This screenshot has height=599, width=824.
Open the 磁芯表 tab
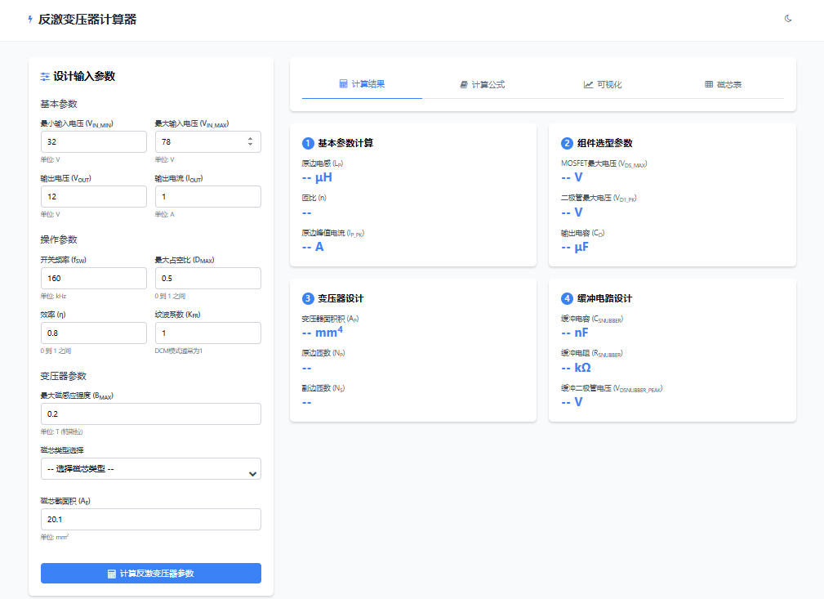[723, 84]
